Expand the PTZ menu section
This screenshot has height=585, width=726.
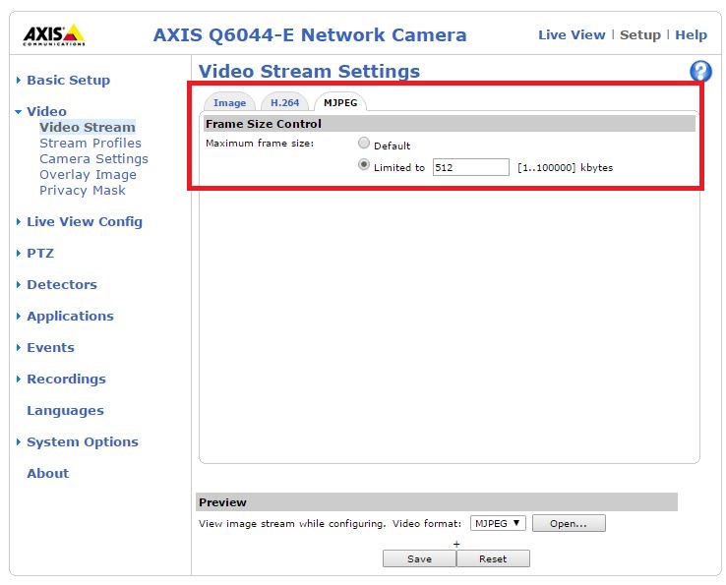[x=39, y=254]
